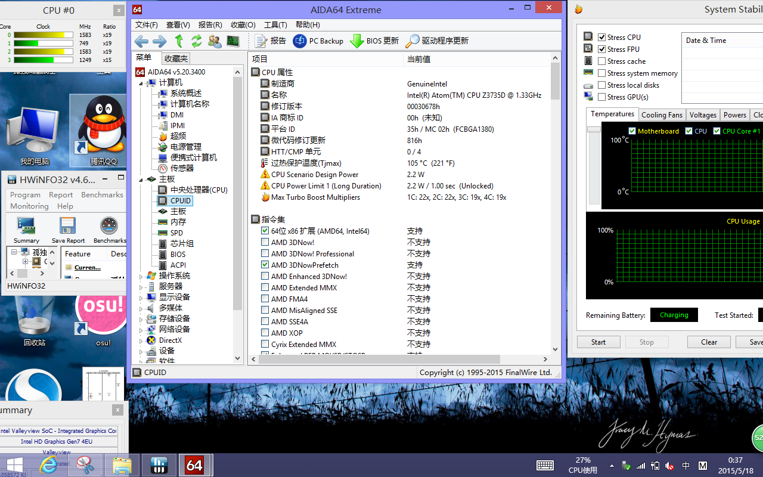Screen dimensions: 763x477
Task: Switch to the 收藏夹 favorites tab
Action: 176,58
